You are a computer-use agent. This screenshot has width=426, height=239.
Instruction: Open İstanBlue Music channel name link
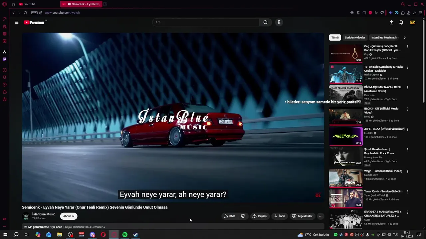click(x=44, y=214)
